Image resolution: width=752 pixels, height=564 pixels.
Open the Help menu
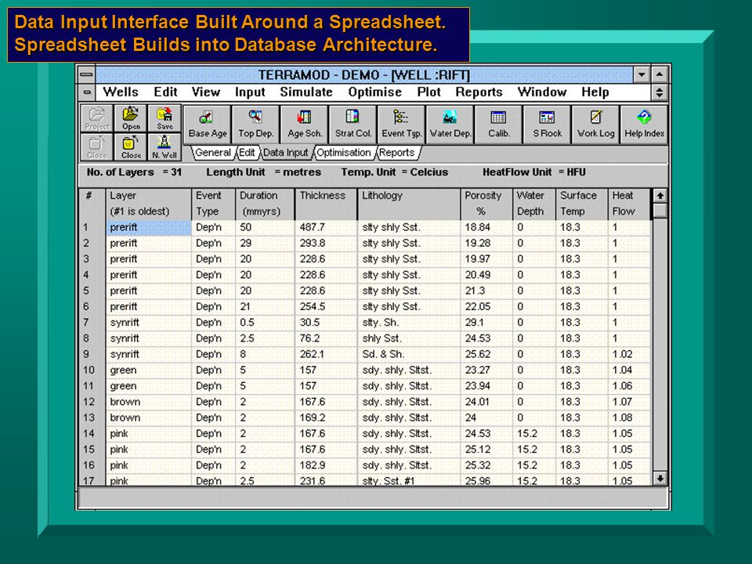(595, 92)
